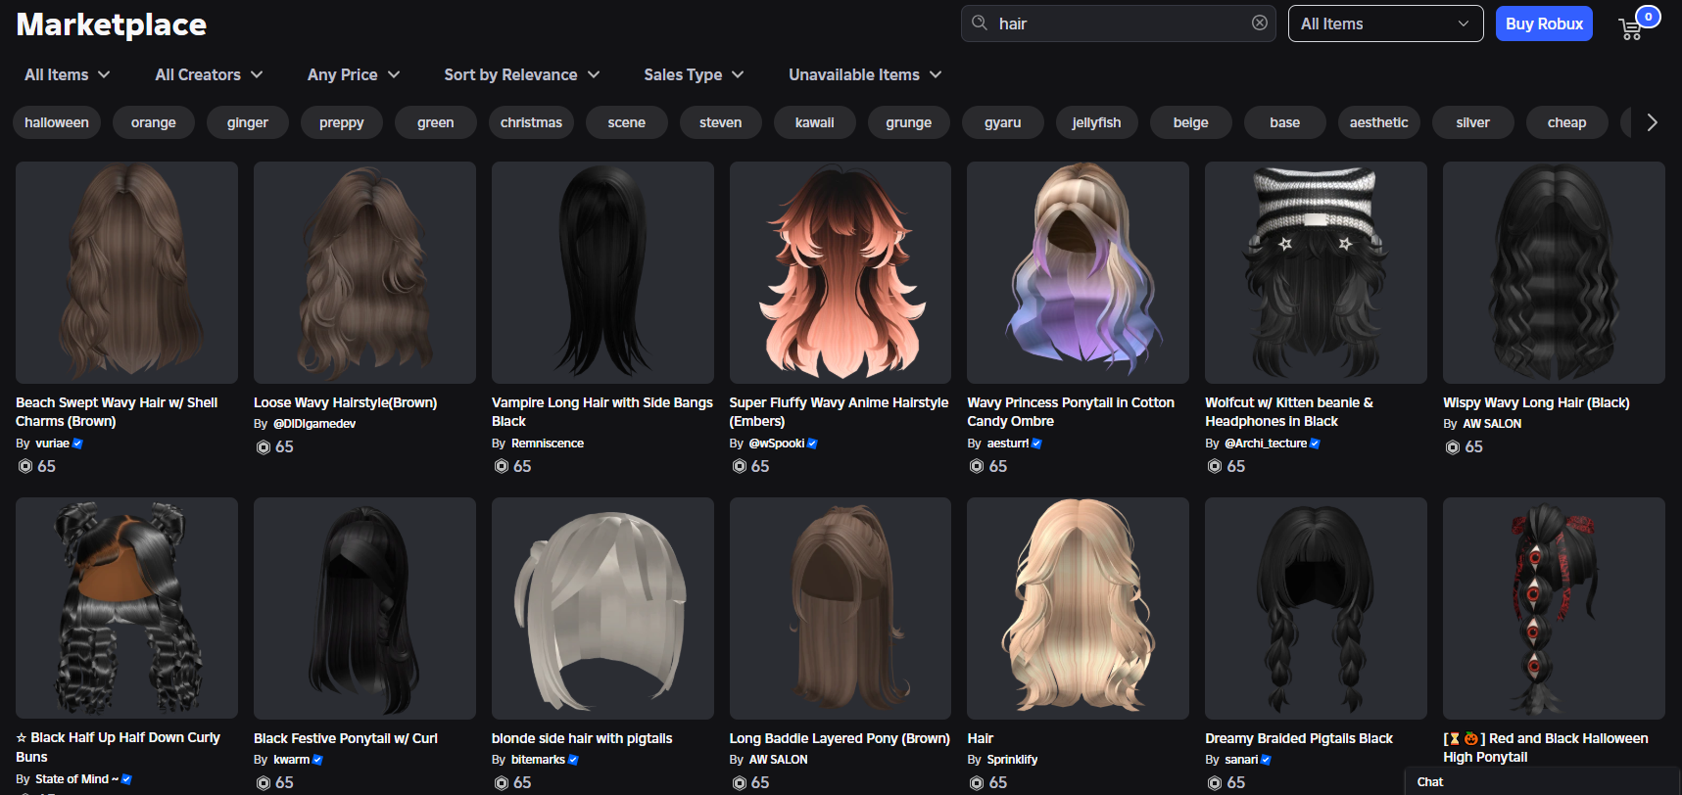Select the ginger tag chip
Viewport: 1682px width, 795px height.
[248, 122]
